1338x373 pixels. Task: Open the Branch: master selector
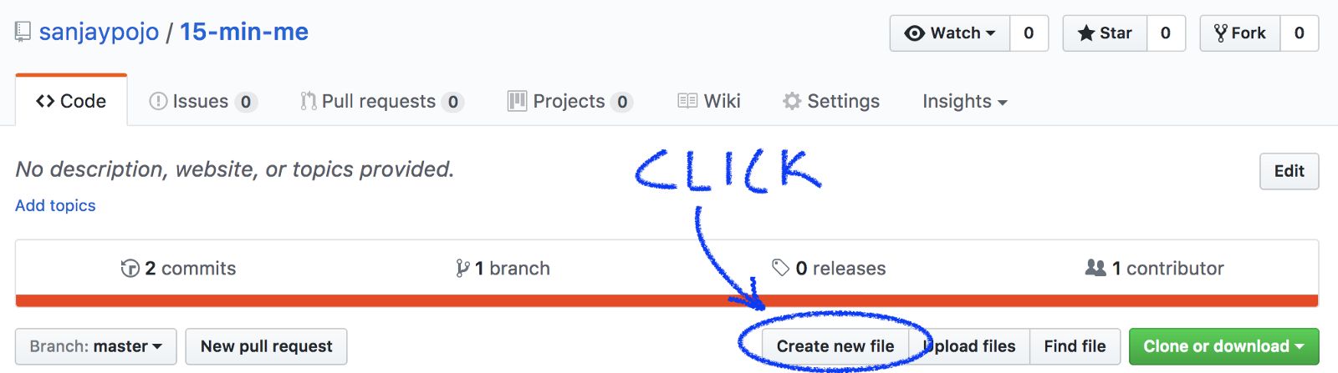click(x=96, y=346)
